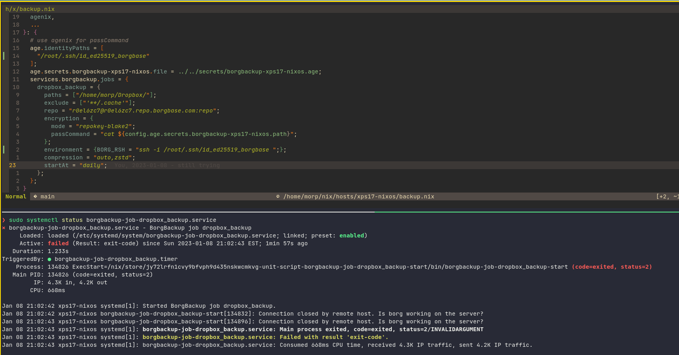Click the gear icon before the statusline file path
Image resolution: width=679 pixels, height=355 pixels.
pos(278,196)
